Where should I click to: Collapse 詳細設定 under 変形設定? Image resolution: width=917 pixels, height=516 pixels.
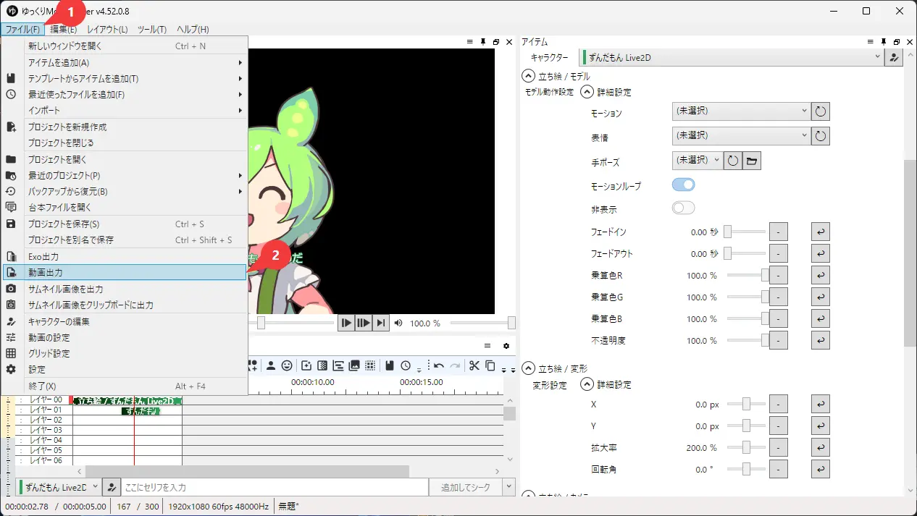tap(587, 384)
